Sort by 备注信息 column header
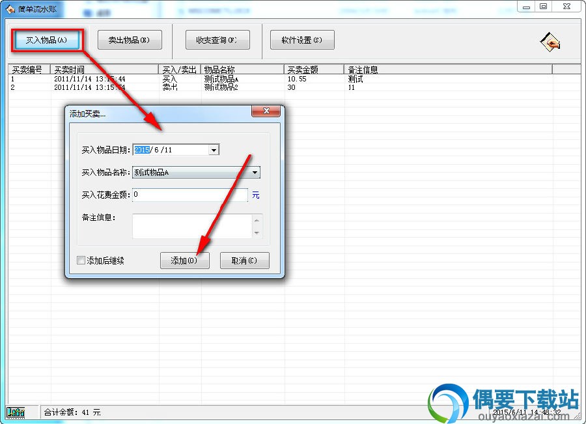This screenshot has height=424, width=586. 448,70
